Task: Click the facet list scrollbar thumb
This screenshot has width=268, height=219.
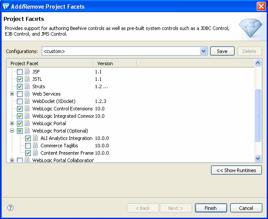Action: (258, 115)
